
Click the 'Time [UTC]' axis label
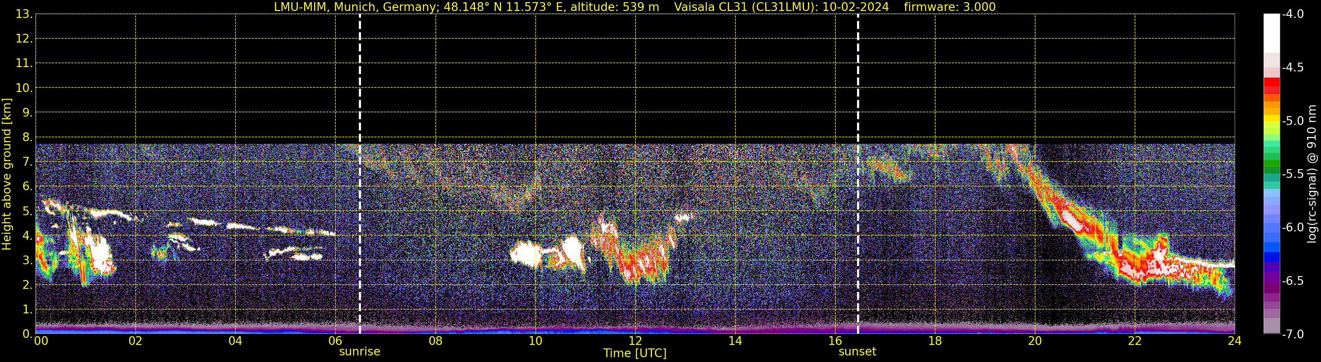(635, 353)
